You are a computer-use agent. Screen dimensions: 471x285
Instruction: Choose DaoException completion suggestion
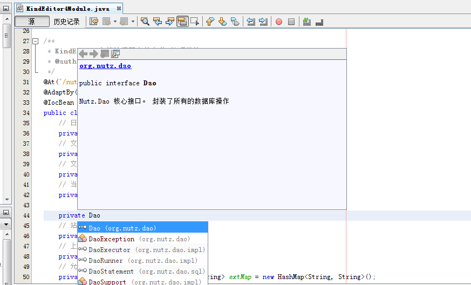pyautogui.click(x=142, y=239)
